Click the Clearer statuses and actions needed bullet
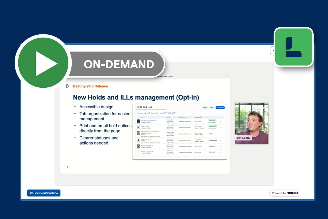 pos(99,140)
